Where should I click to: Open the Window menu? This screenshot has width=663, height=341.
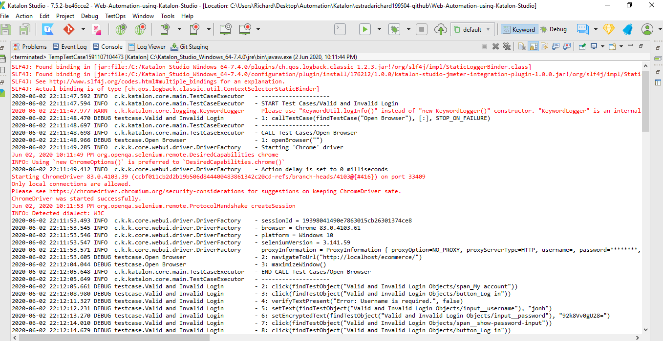[143, 16]
